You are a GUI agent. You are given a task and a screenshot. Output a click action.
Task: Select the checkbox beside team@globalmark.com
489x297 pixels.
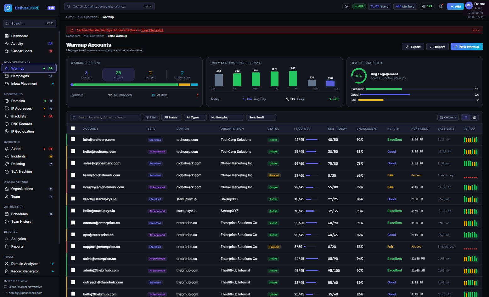coord(73,175)
